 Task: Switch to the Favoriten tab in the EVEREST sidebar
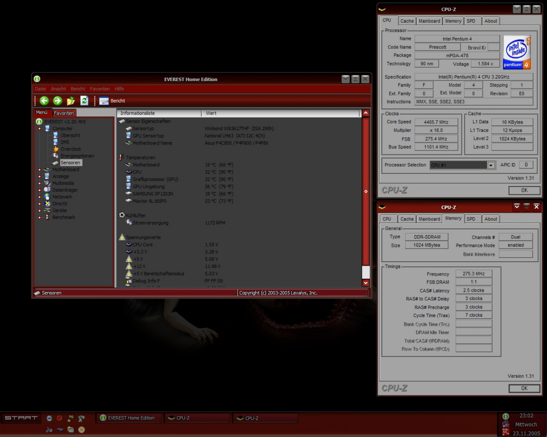click(x=64, y=113)
